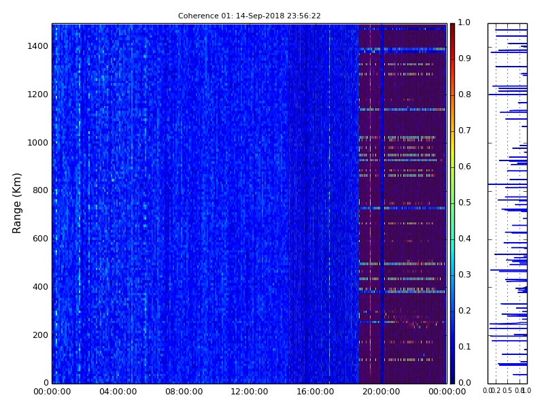Click the colorbar 0.9 label
This screenshot has width=544, height=408.
pos(464,58)
